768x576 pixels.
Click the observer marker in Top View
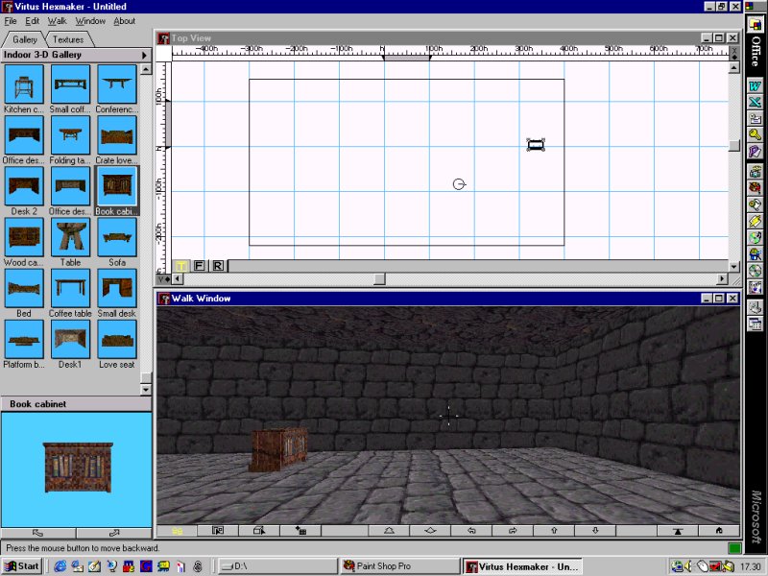coord(459,184)
